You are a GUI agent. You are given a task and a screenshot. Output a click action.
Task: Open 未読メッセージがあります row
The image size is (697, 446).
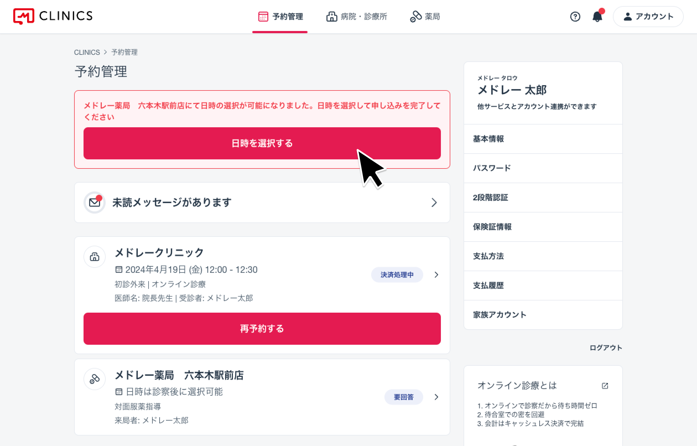point(262,203)
